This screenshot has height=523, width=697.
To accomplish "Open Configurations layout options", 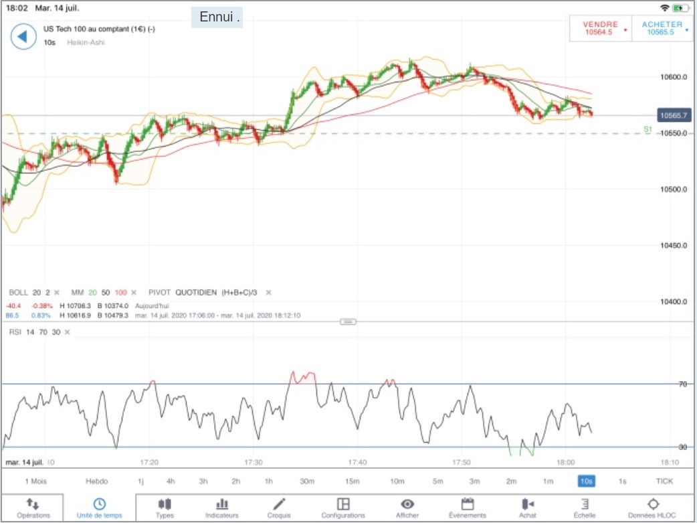I will tap(342, 508).
